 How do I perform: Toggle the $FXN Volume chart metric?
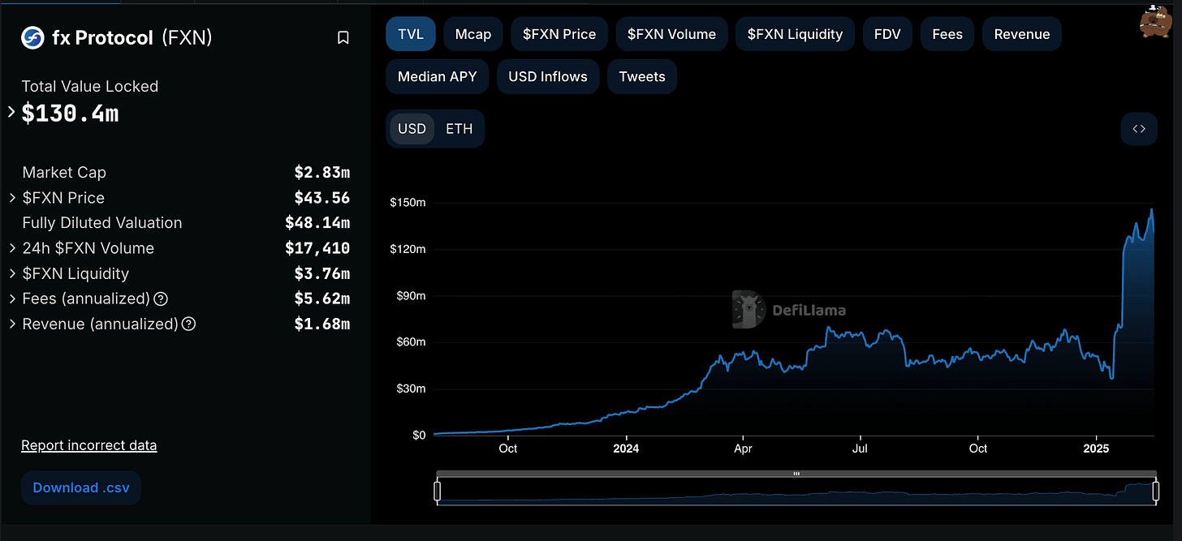[x=672, y=34]
